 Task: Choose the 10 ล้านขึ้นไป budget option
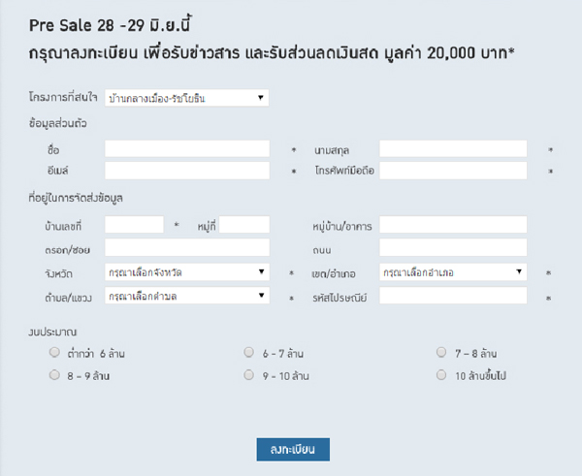click(441, 373)
